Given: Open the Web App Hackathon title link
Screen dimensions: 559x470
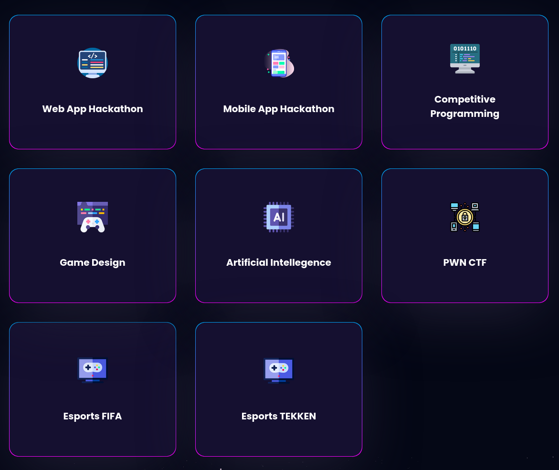Looking at the screenshot, I should [93, 109].
